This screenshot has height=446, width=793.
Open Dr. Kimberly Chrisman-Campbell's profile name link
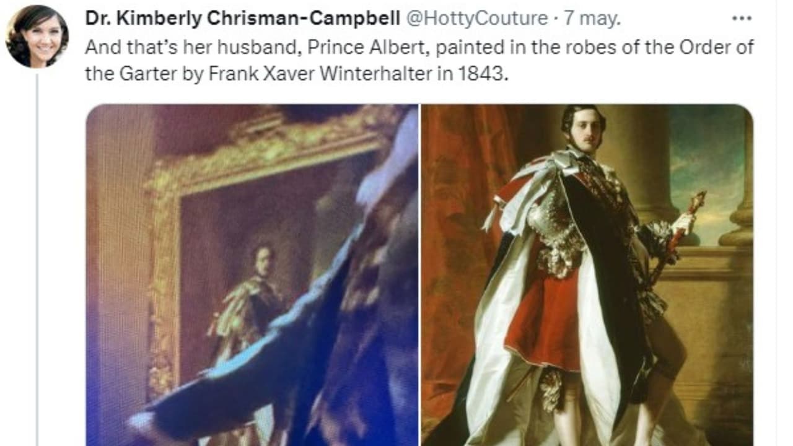point(242,19)
